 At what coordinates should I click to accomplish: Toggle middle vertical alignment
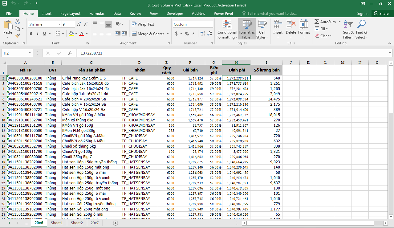coord(102,24)
